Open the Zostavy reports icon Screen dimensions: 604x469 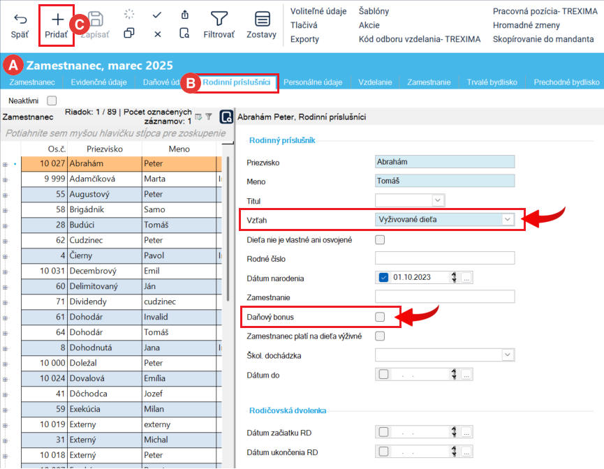(262, 19)
